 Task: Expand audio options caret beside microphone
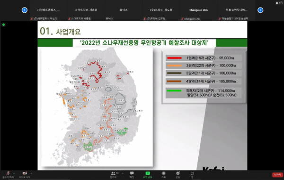14,173
